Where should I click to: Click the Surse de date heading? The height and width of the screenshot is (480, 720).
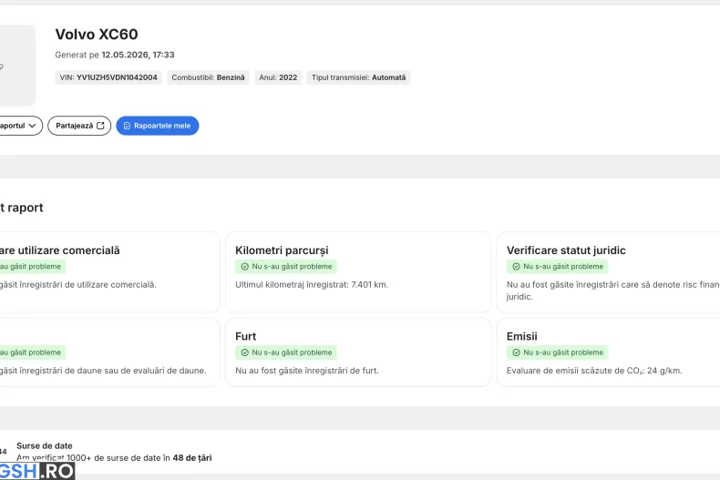45,445
